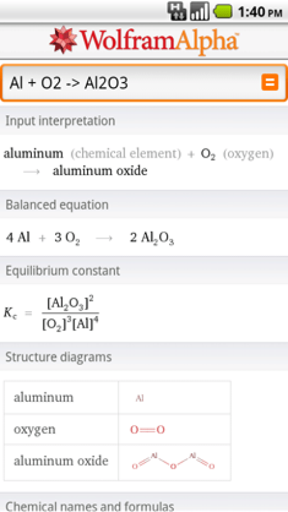
Task: Tap the WolframAlpha title text
Action: tap(159, 42)
